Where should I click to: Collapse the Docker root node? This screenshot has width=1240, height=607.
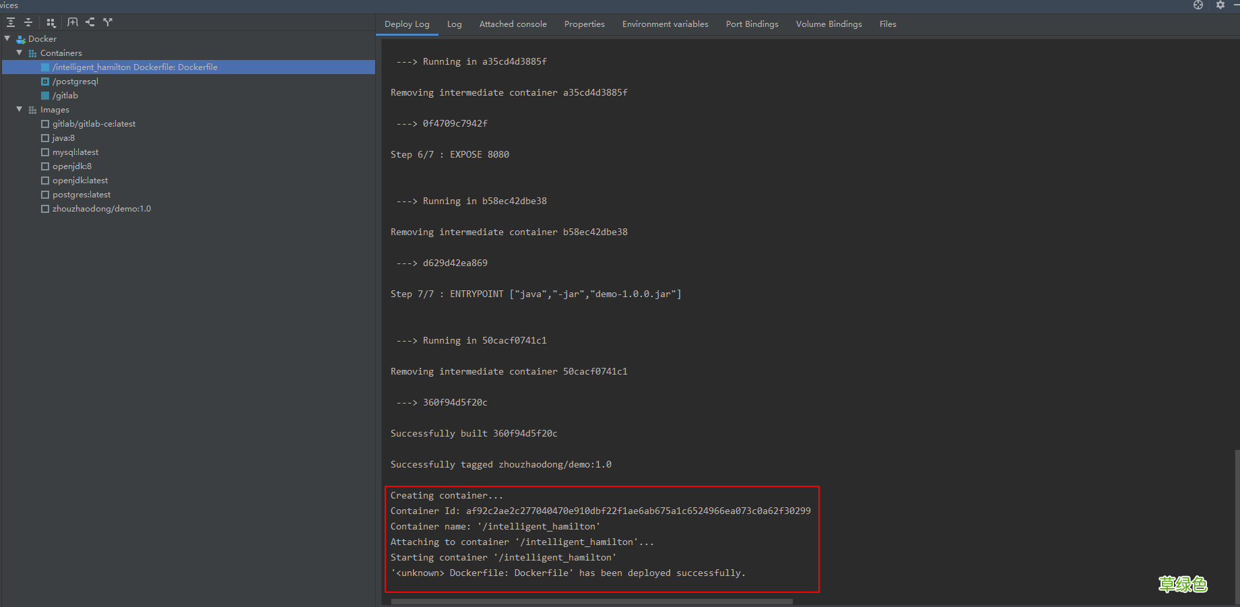click(x=7, y=39)
